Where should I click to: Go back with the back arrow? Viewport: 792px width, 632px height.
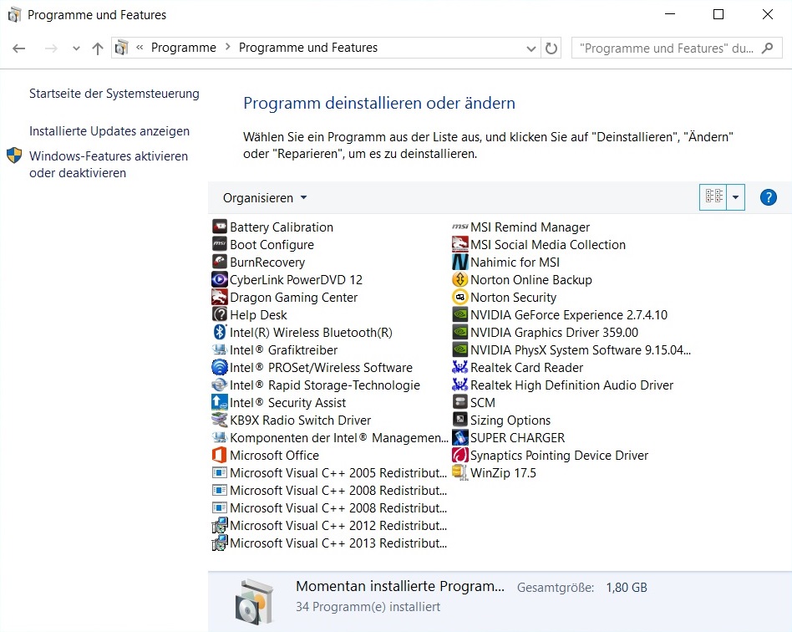point(19,48)
